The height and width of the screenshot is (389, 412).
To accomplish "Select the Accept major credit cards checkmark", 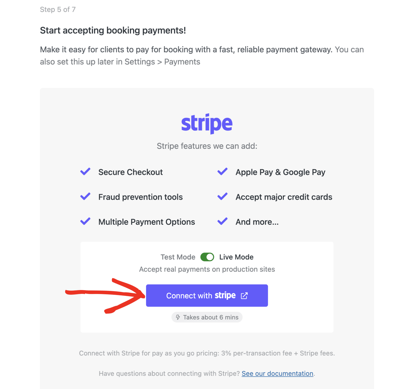I will pos(222,196).
